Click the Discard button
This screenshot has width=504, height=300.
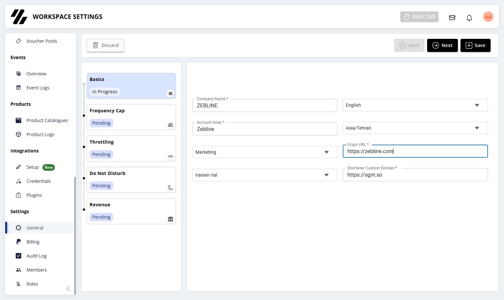[x=105, y=45]
